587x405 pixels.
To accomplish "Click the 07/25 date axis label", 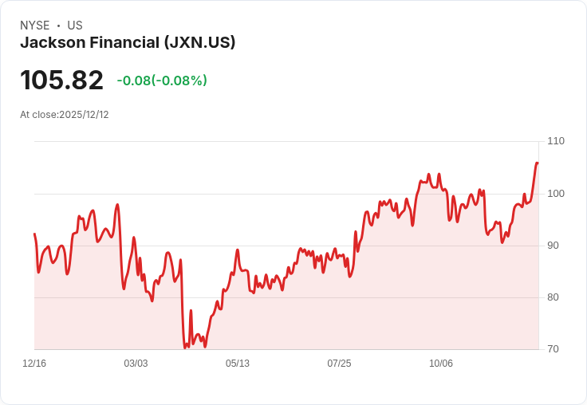I will (339, 363).
